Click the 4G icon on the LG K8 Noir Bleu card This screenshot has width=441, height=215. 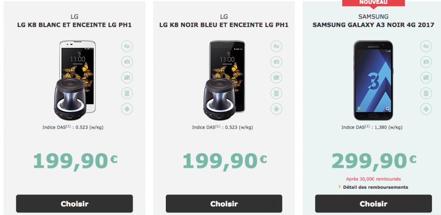(277, 46)
